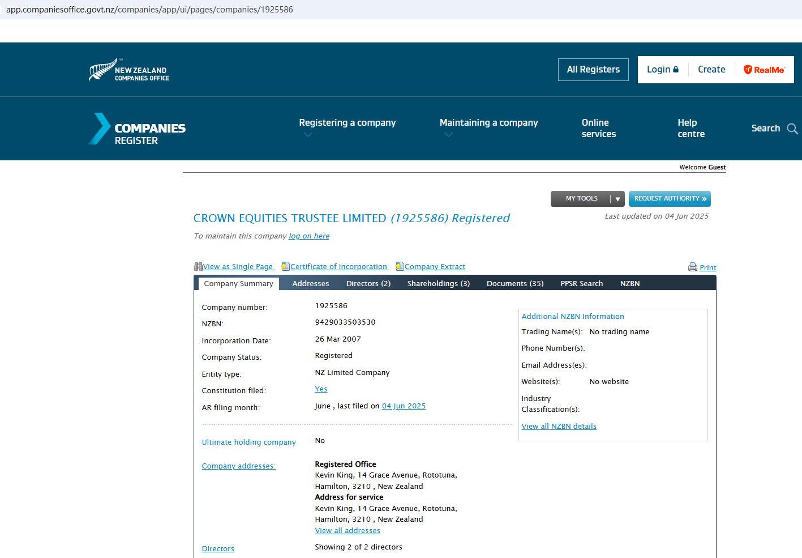Open the Documents (35) tab

514,284
